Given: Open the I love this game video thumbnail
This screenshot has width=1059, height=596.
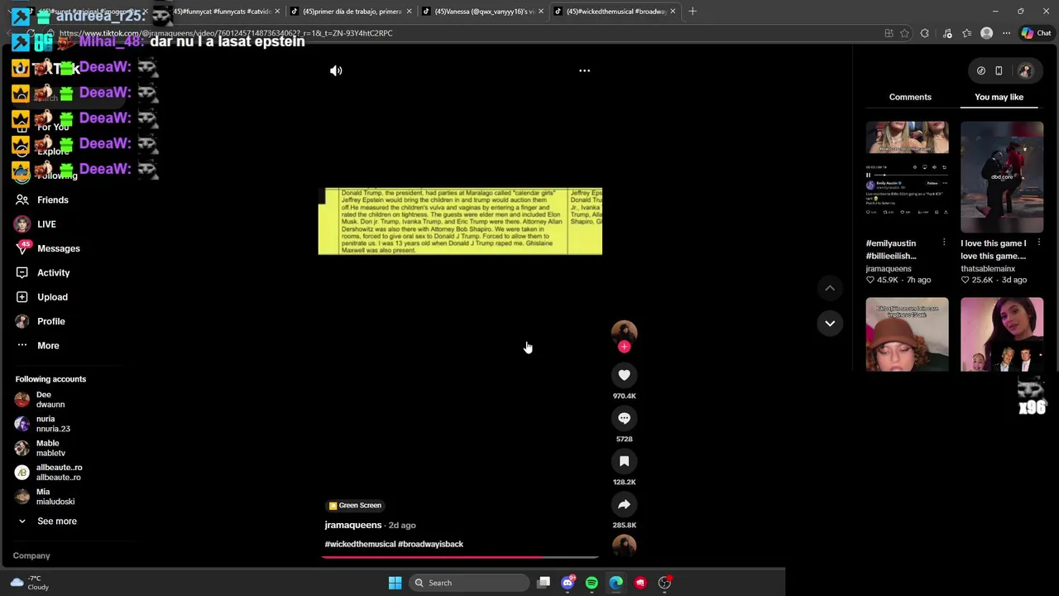Looking at the screenshot, I should [1002, 177].
